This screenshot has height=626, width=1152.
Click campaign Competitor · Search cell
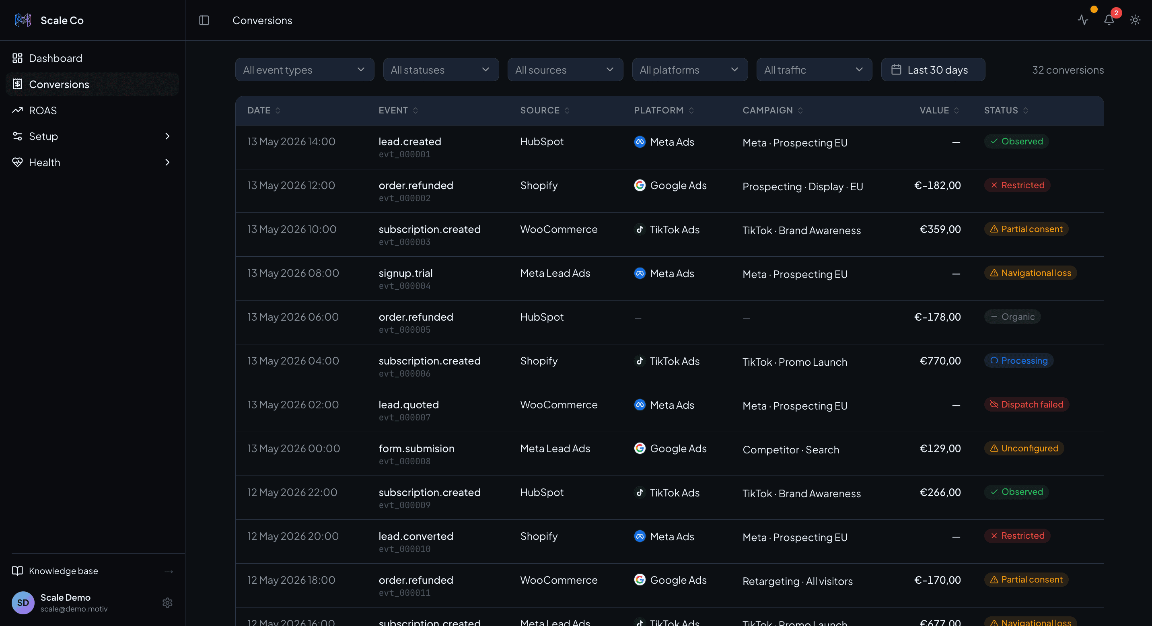tap(791, 450)
